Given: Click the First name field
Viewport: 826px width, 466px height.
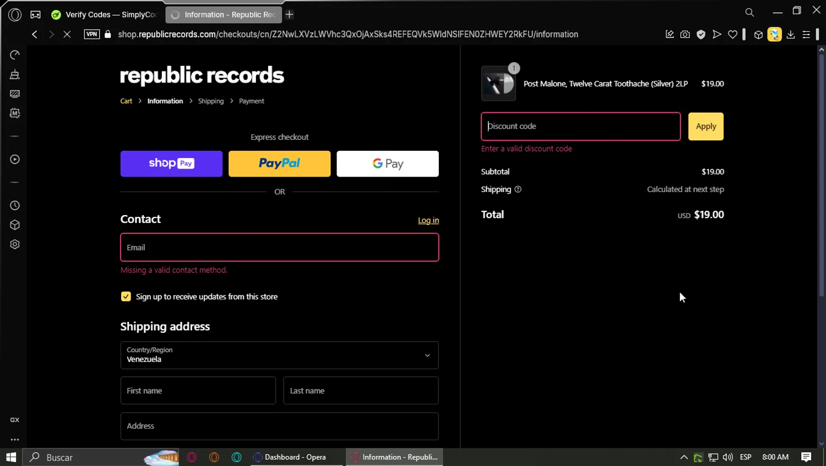Looking at the screenshot, I should pyautogui.click(x=198, y=391).
